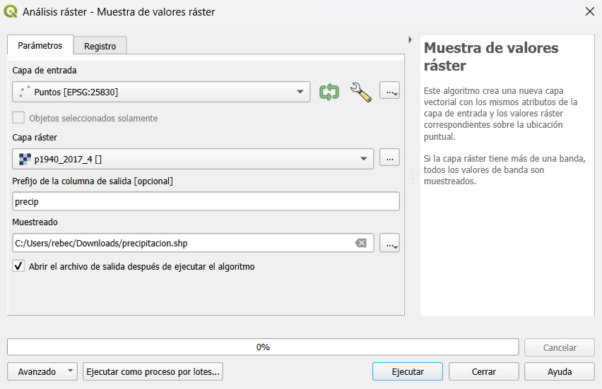Browse raster layer with ellipsis button
This screenshot has width=602, height=389.
389,158
